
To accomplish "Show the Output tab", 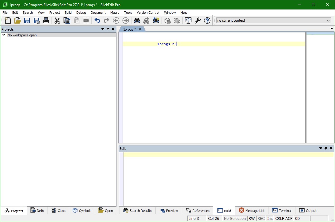I will (308, 210).
